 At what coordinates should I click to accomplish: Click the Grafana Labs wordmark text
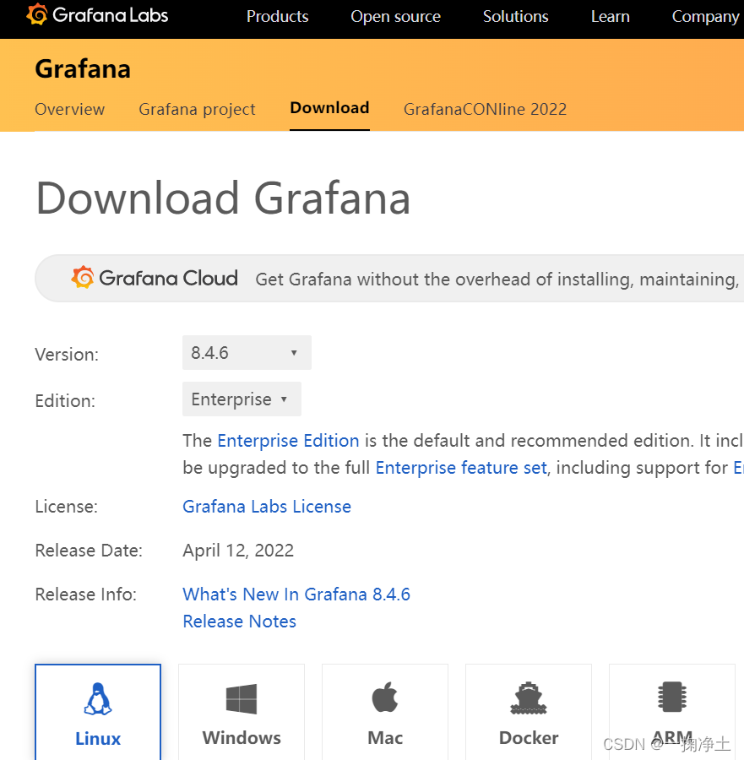111,15
